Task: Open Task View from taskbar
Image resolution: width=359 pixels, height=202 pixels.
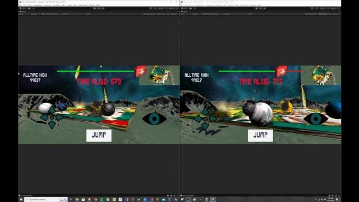Action: pos(71,200)
